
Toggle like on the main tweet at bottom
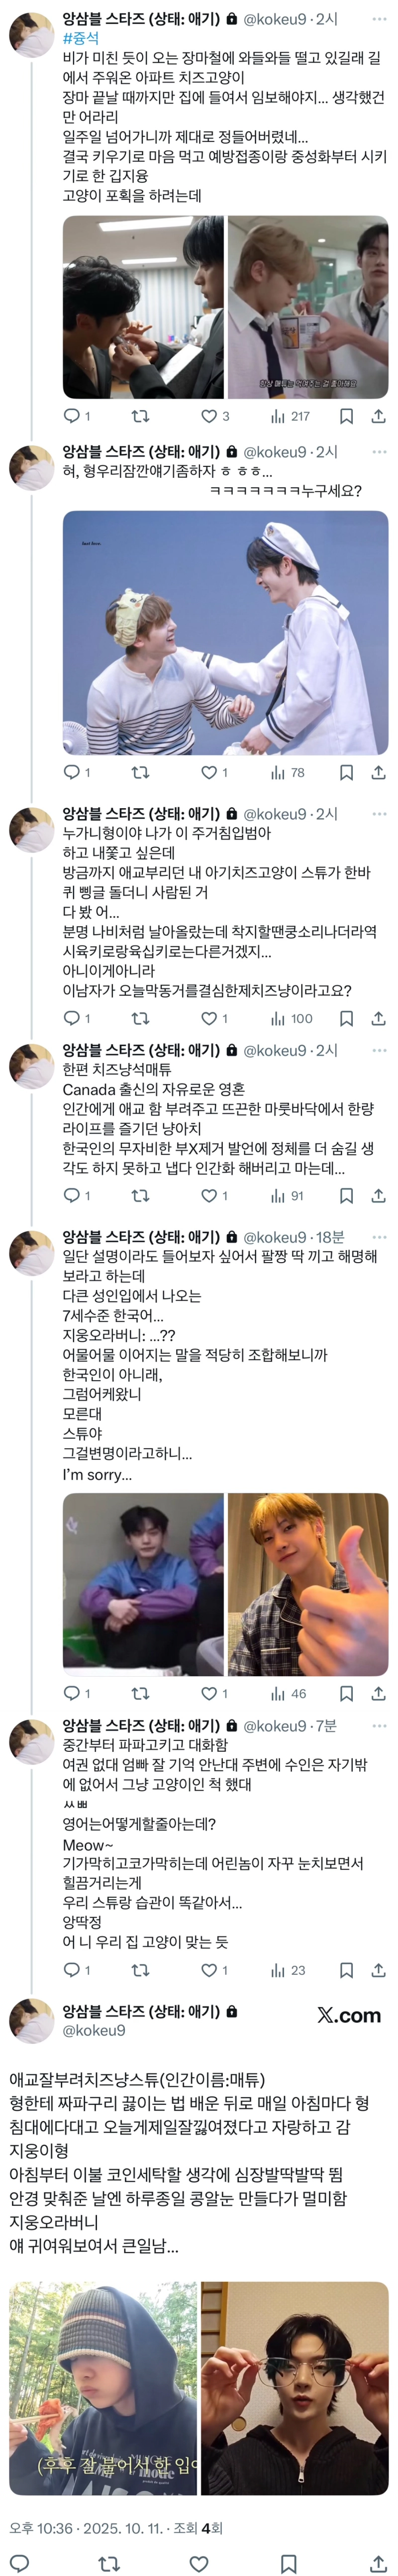coord(199,2557)
